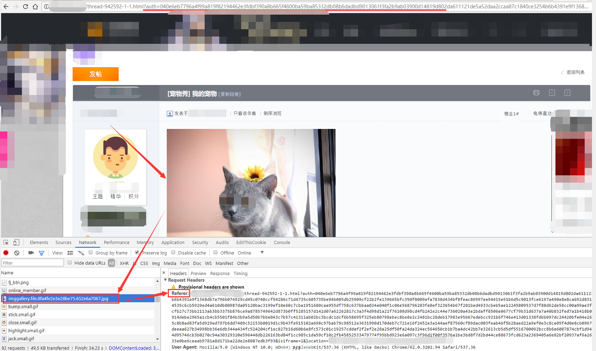Enable the Offline checkbox
Image resolution: width=596 pixels, height=351 pixels.
[216, 252]
